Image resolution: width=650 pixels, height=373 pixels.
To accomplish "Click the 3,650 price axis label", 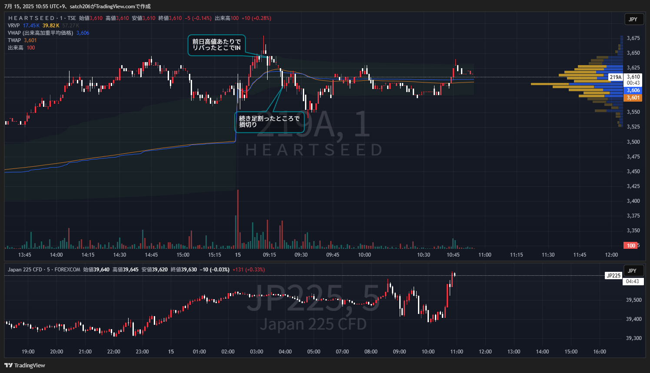I will click(633, 53).
